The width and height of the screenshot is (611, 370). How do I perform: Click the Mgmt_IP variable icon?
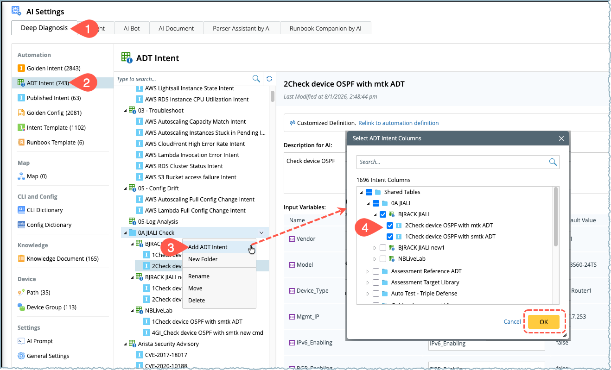(292, 317)
